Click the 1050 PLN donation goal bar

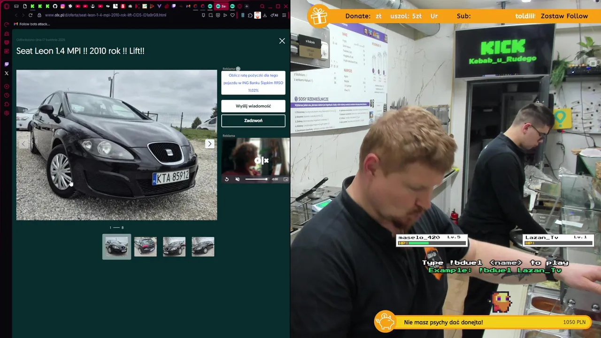coord(488,322)
